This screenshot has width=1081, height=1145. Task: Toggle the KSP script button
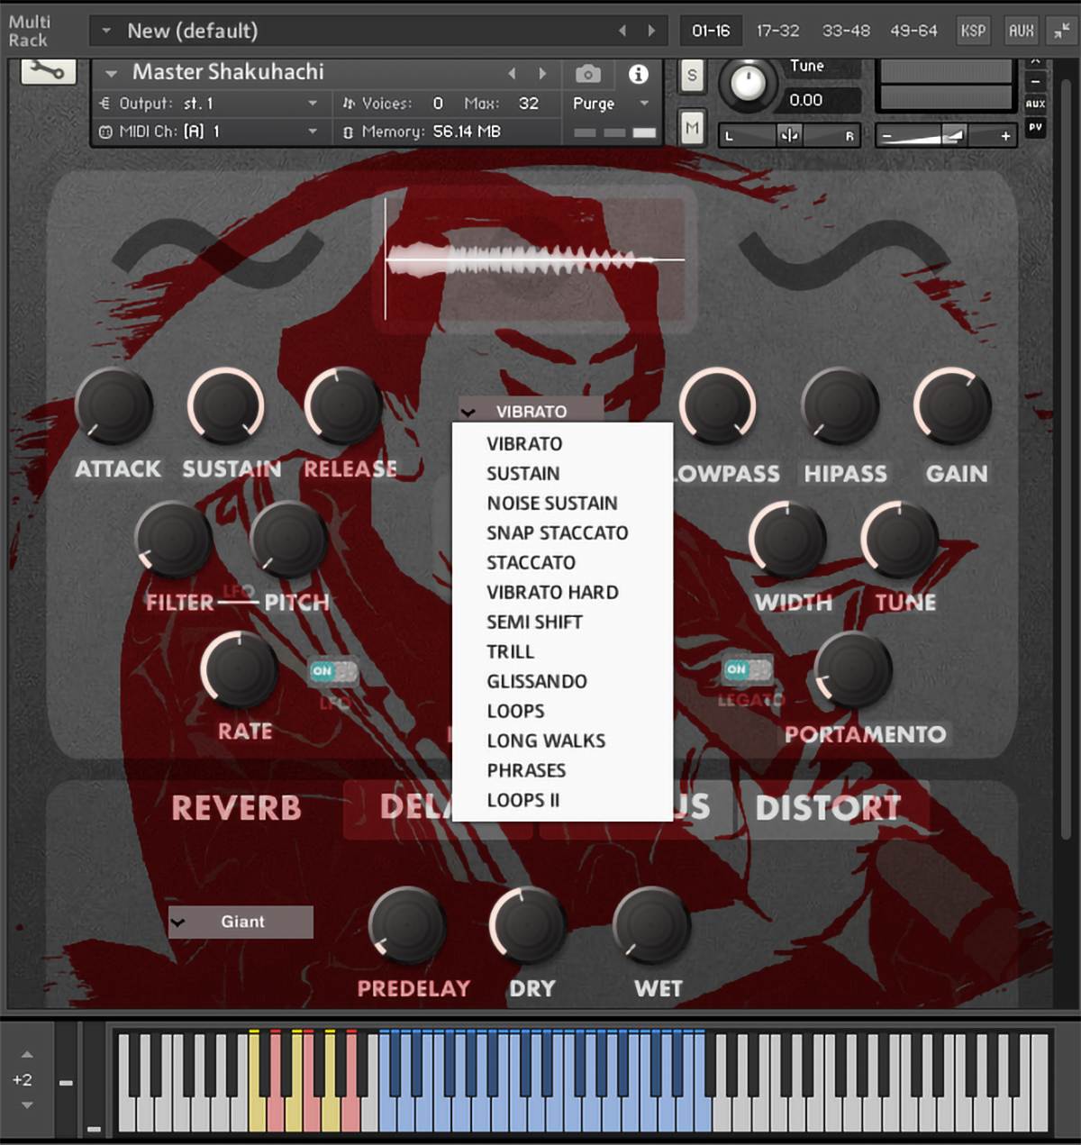click(x=973, y=31)
